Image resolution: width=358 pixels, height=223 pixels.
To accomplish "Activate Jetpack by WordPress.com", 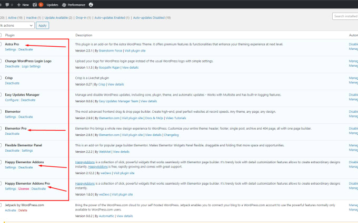I will [11, 210].
